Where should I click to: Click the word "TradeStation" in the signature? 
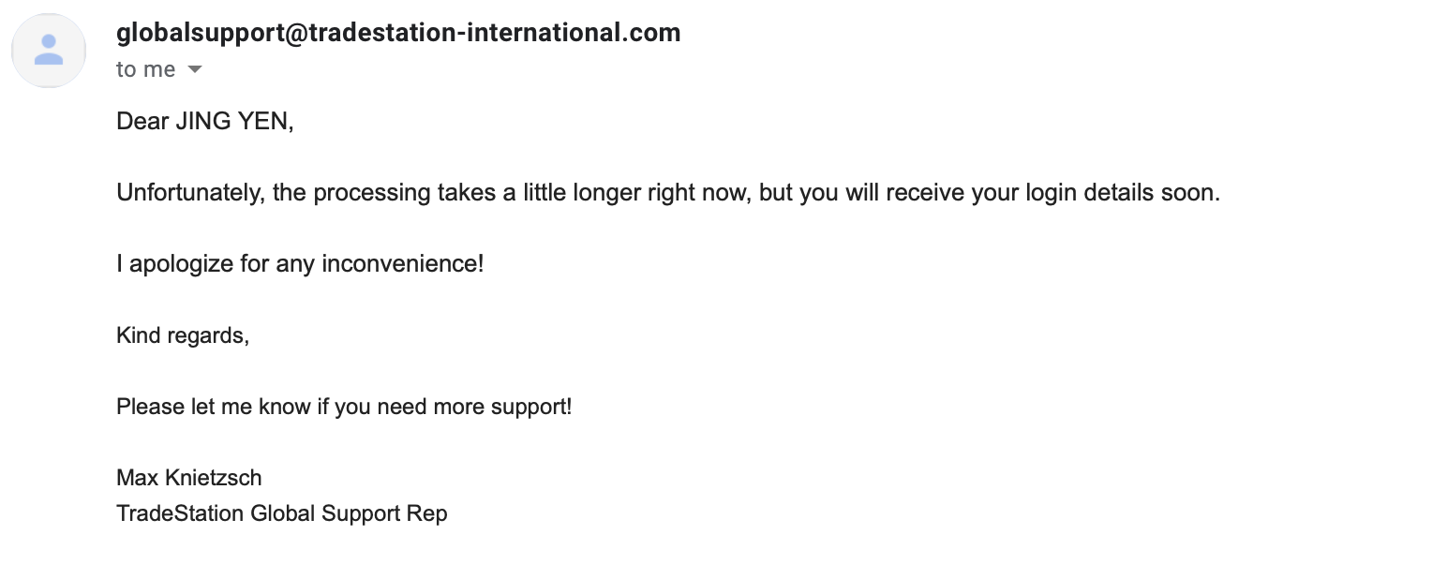click(180, 513)
